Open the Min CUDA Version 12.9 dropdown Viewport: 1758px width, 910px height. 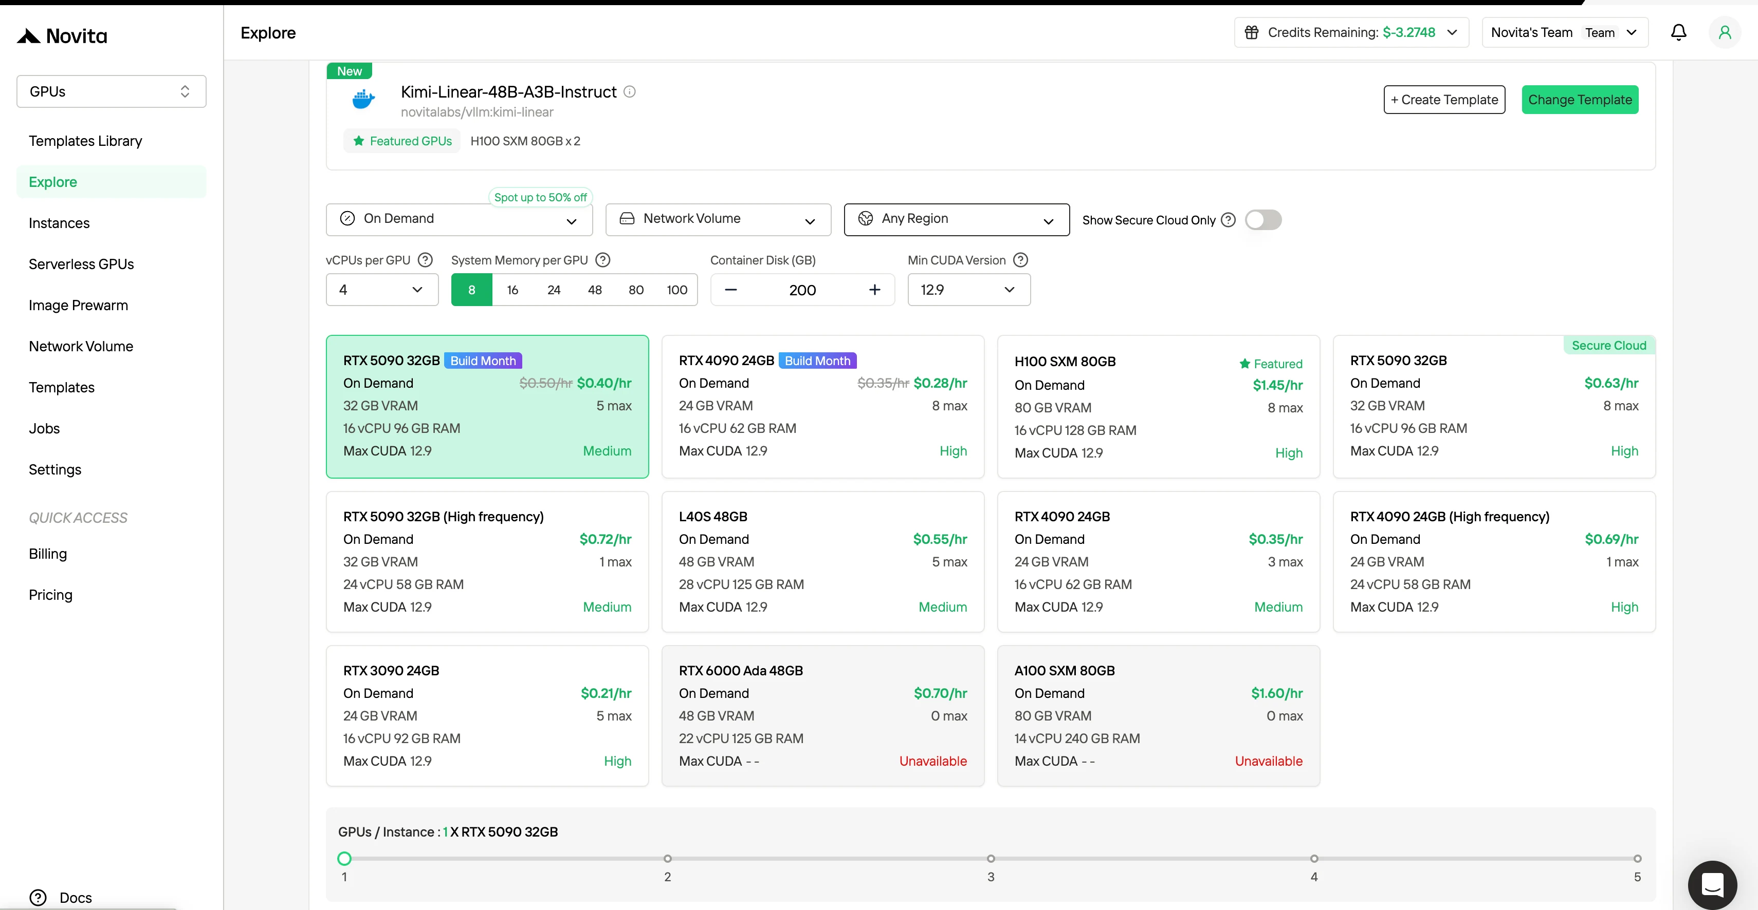968,290
